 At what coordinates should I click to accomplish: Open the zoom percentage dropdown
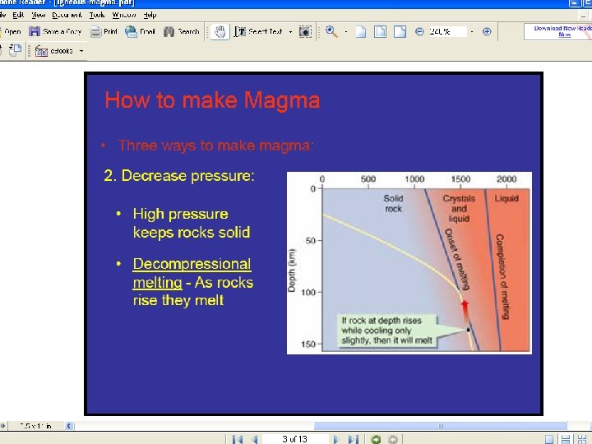pyautogui.click(x=472, y=32)
